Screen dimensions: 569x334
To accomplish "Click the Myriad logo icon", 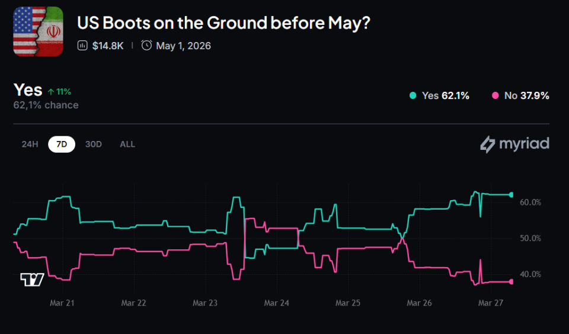I will [487, 144].
